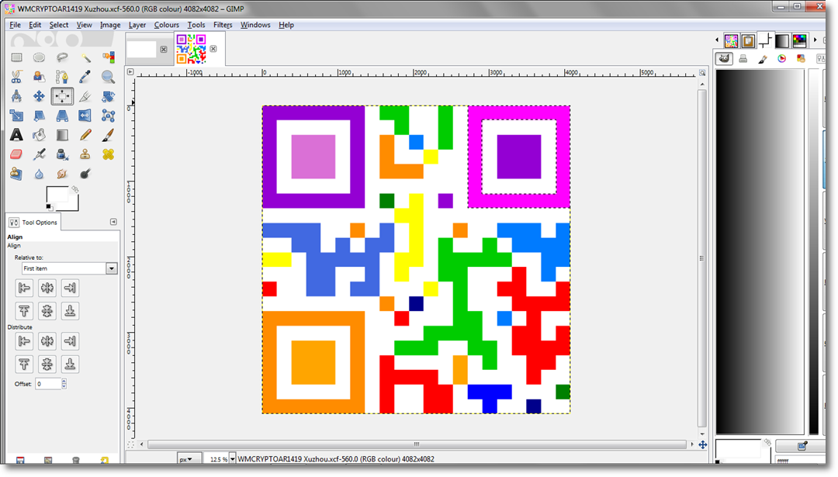
Task: Pick the Fuzzy Select magic wand tool
Action: point(85,57)
